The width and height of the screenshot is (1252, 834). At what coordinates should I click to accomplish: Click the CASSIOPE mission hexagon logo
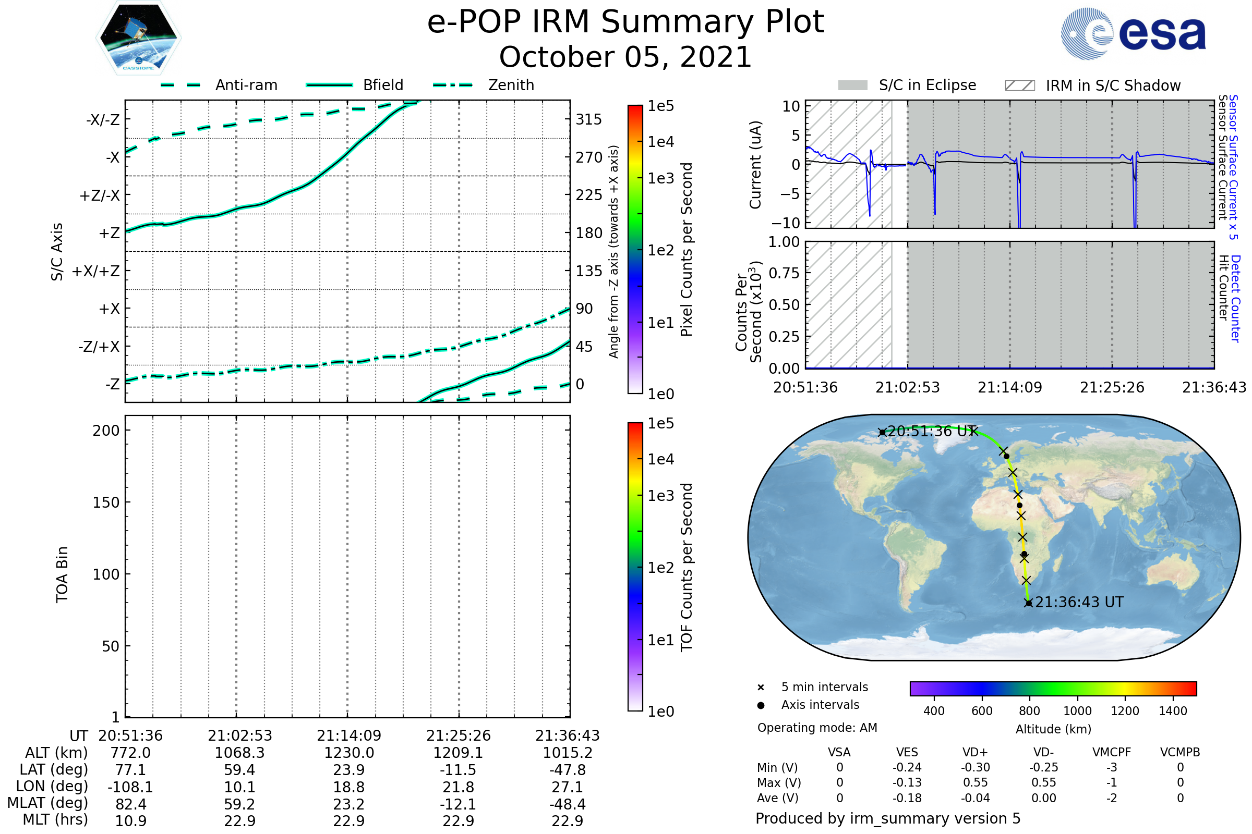pyautogui.click(x=138, y=38)
